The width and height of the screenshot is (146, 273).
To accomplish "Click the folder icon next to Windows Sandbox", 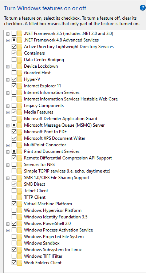I will (x=20, y=243).
